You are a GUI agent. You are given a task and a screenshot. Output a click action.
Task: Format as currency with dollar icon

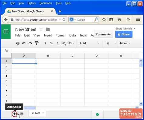coord(45,43)
